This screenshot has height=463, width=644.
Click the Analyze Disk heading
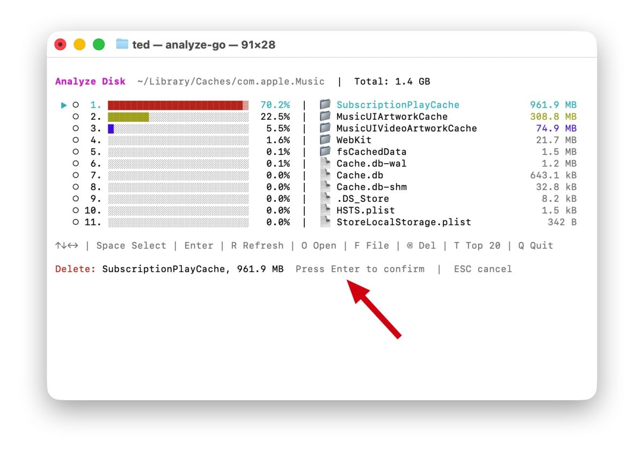click(x=90, y=82)
